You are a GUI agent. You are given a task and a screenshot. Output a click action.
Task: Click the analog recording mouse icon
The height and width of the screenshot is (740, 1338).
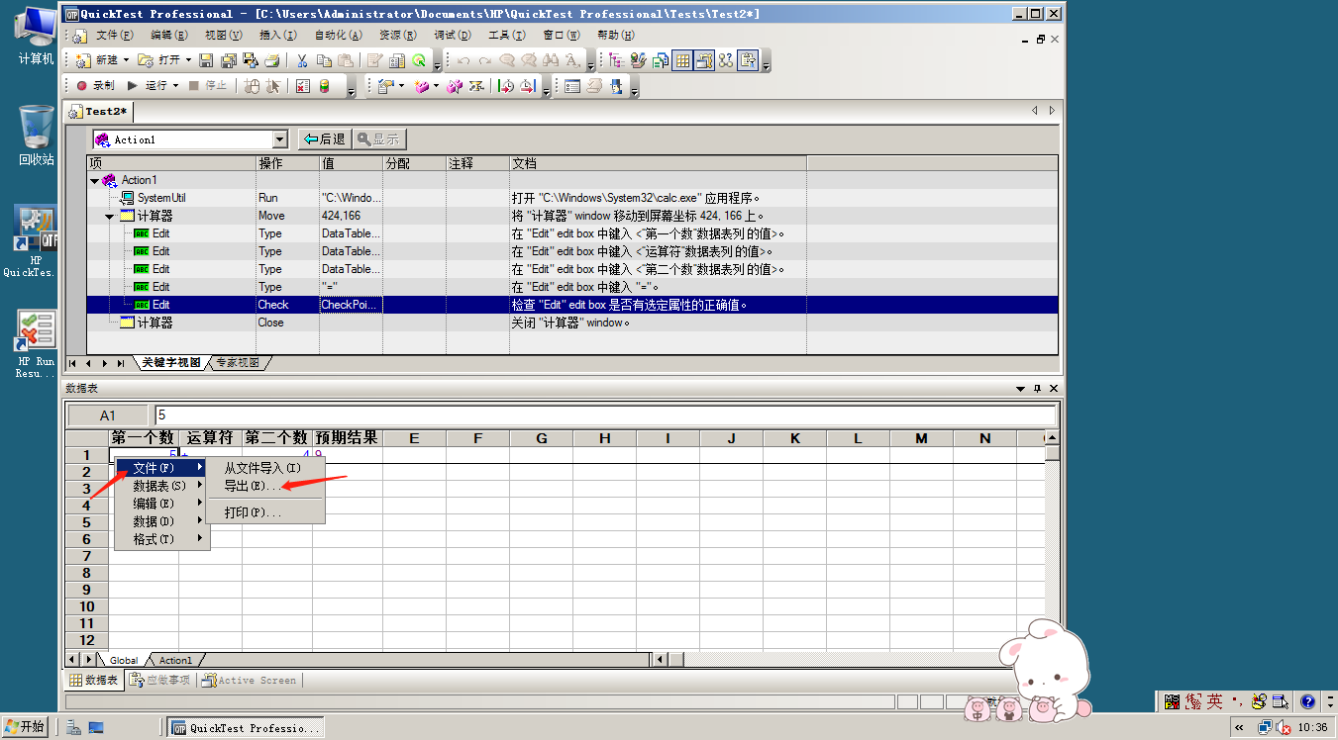[253, 86]
